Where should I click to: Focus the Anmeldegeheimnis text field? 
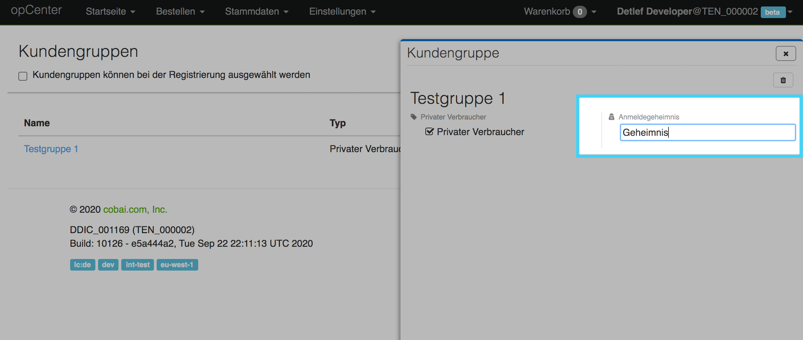[x=707, y=132]
